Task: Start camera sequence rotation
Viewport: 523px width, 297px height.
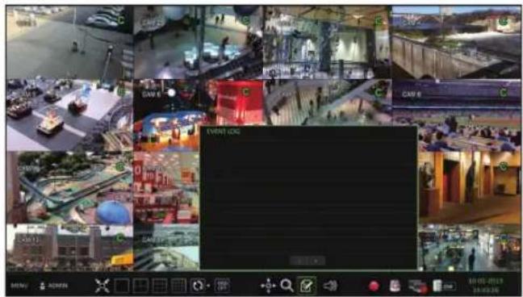Action: pos(198,286)
